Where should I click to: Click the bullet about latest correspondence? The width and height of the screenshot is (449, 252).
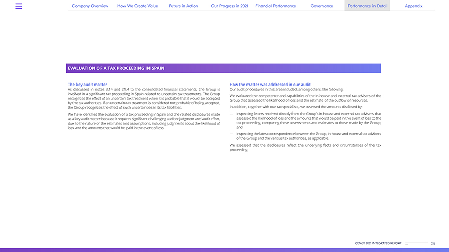(308, 136)
